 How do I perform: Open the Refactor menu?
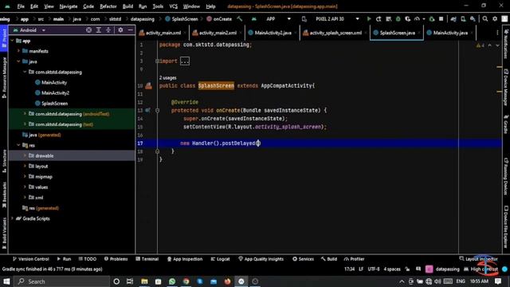click(108, 6)
